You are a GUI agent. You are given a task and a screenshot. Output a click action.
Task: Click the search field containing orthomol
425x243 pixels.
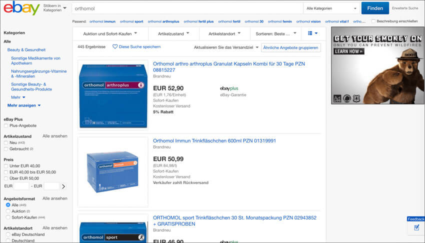click(x=187, y=8)
